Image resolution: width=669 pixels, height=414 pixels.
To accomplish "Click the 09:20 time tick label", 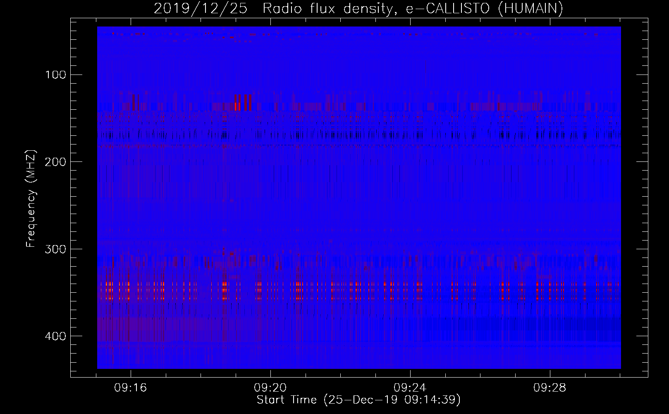I will click(x=270, y=388).
